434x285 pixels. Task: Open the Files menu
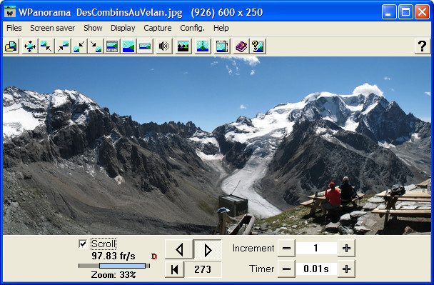tap(14, 28)
